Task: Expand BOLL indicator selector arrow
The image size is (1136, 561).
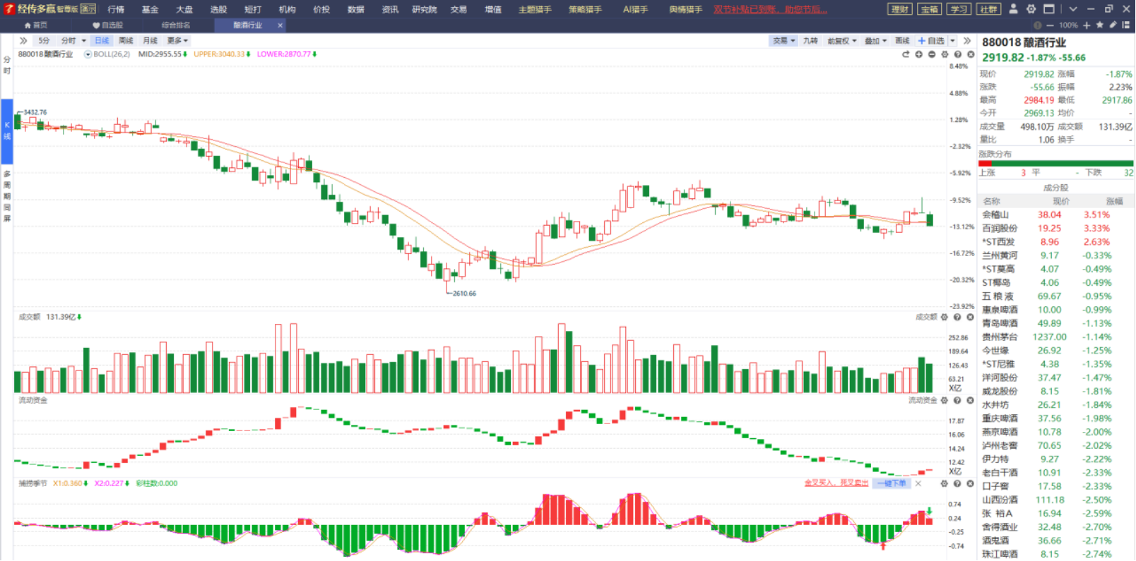Action: pos(88,54)
